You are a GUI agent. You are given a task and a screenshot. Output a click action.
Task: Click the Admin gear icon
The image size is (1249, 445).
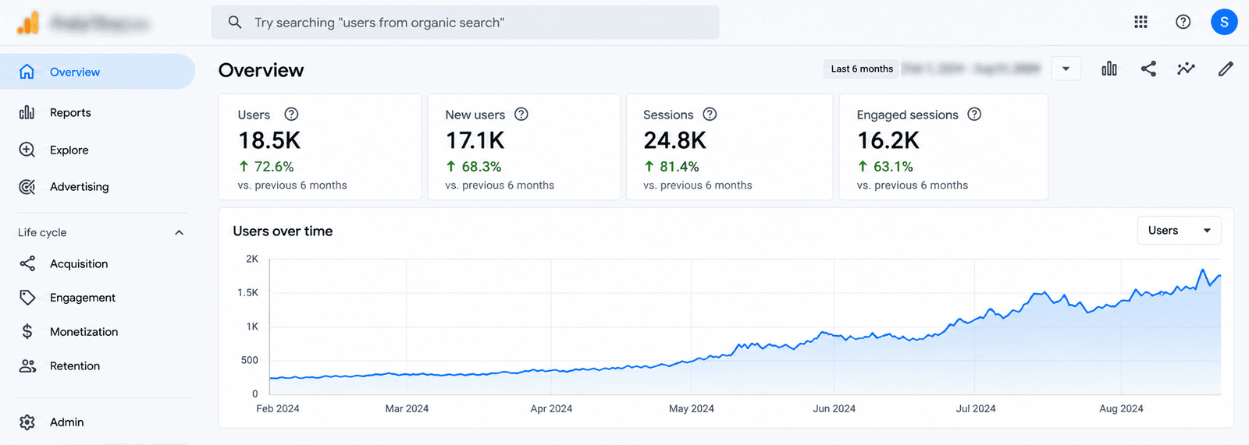[x=27, y=422]
